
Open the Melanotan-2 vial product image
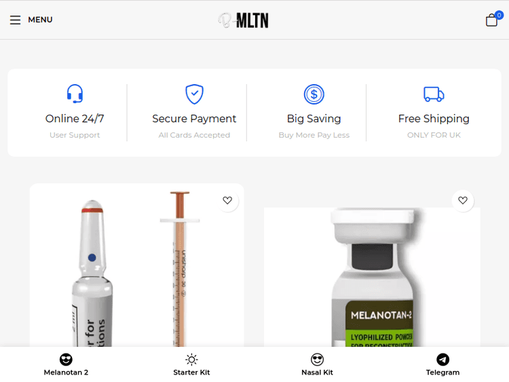(x=372, y=277)
